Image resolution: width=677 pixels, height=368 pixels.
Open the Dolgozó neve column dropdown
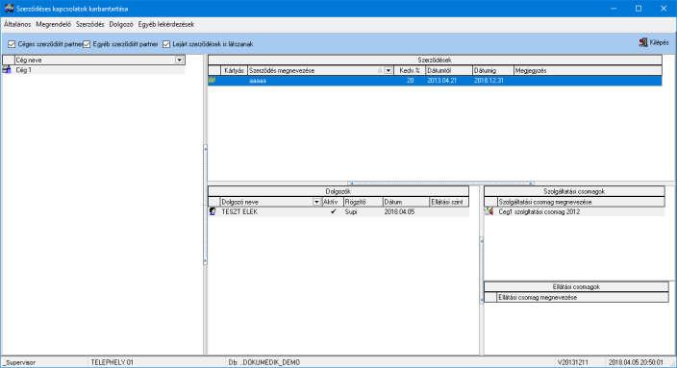click(316, 202)
